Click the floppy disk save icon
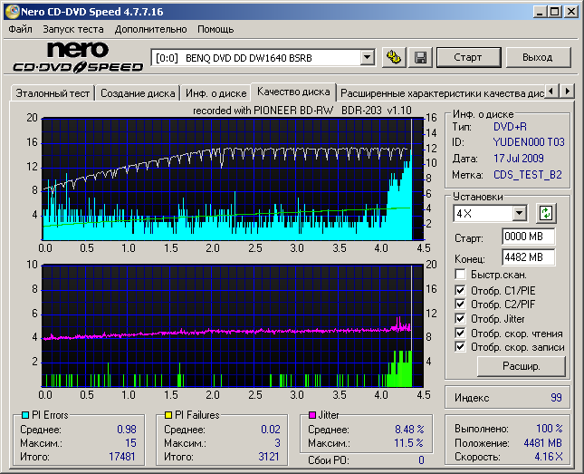Viewport: 584px width, 474px height. 420,57
